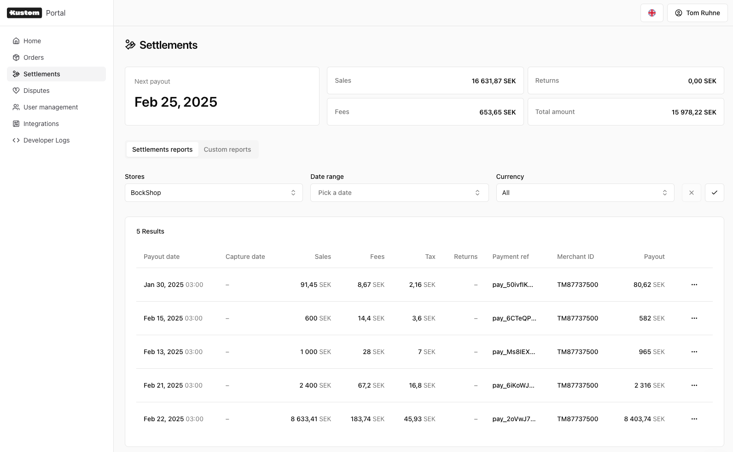Open actions menu for Feb 21 payout
The width and height of the screenshot is (733, 452).
point(694,385)
